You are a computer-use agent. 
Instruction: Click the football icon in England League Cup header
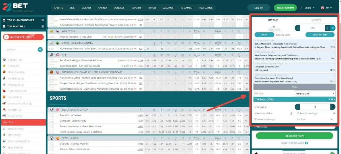tap(51, 110)
